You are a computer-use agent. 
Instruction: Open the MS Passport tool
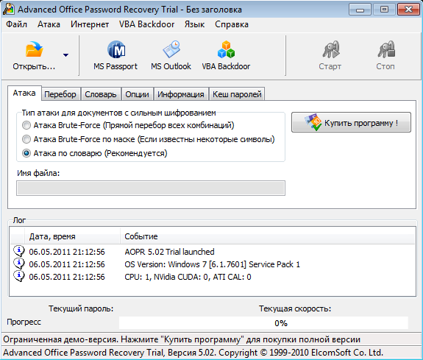click(116, 49)
